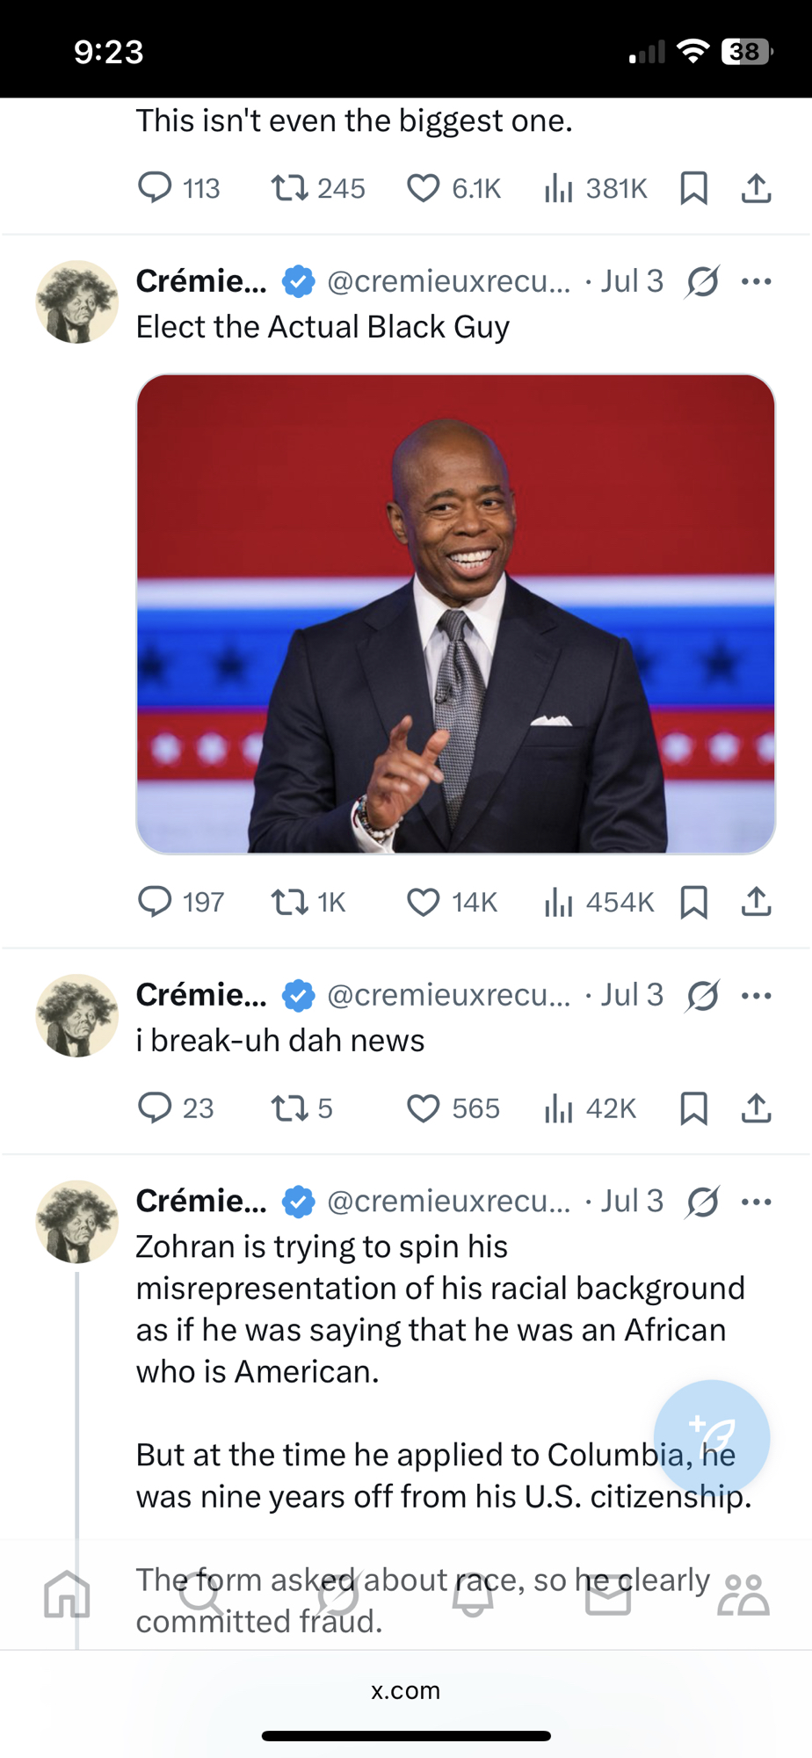The height and width of the screenshot is (1758, 812).
Task: Open the photo in the tweet
Action: coord(455,614)
